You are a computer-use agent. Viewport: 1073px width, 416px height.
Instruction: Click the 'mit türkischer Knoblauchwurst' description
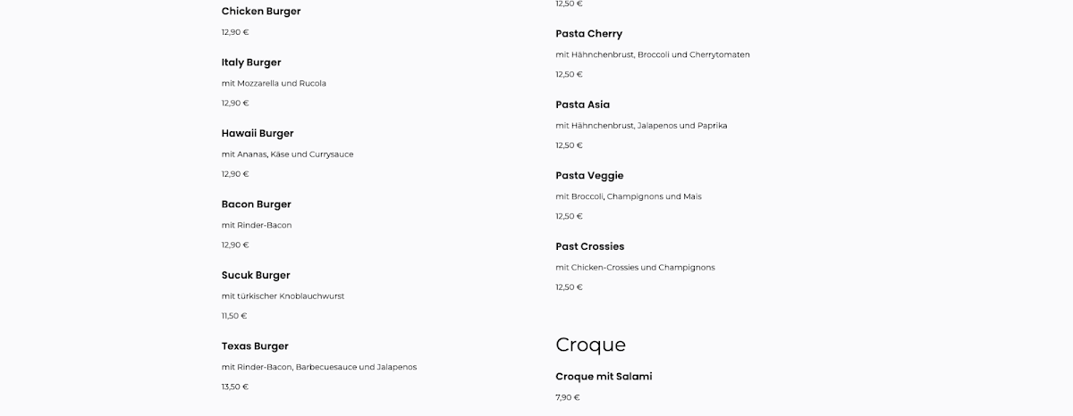[x=283, y=296]
